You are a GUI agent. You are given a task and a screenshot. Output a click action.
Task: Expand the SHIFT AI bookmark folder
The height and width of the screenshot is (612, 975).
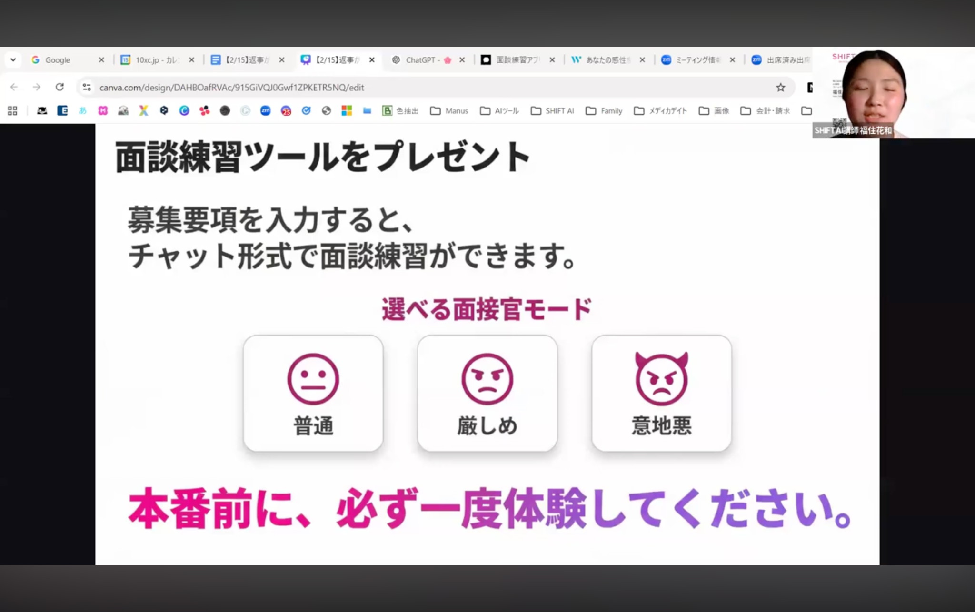[x=552, y=111]
